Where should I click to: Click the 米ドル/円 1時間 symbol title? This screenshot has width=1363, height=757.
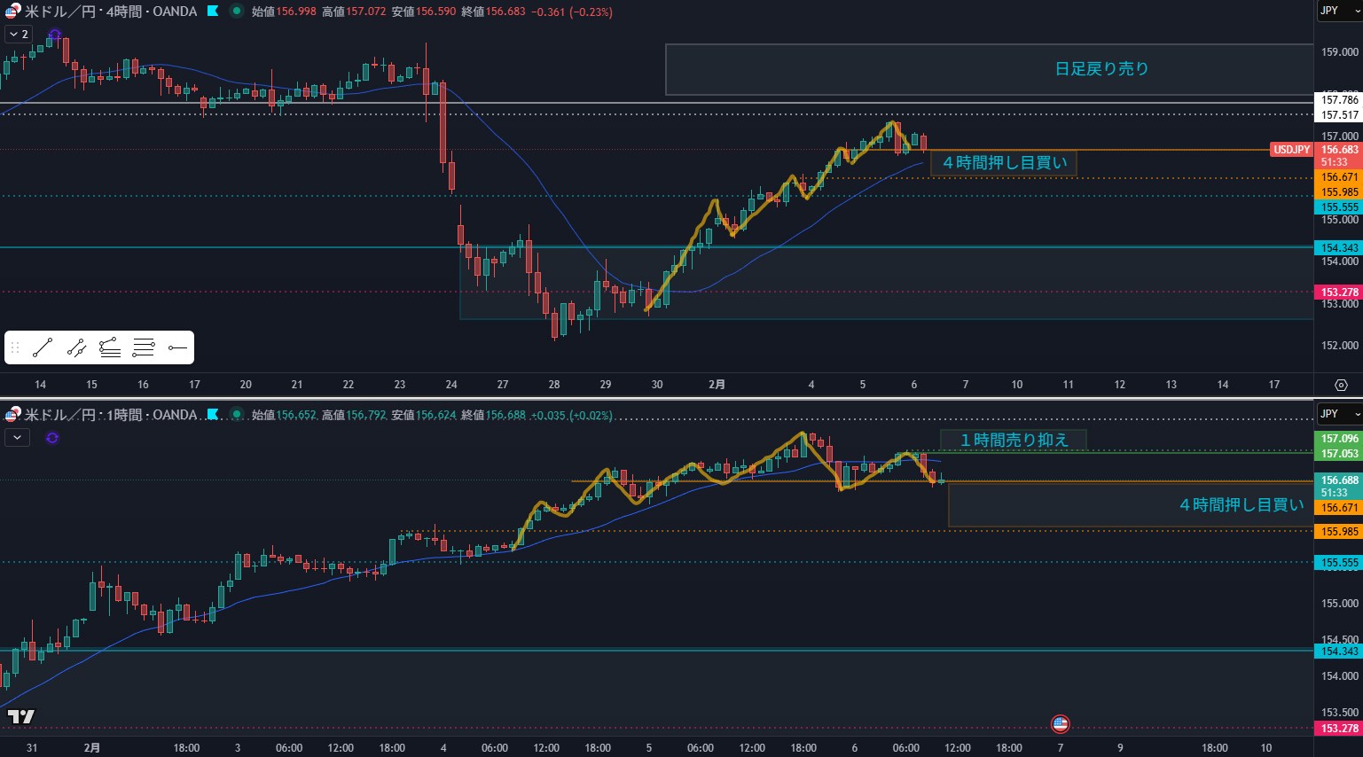(110, 415)
